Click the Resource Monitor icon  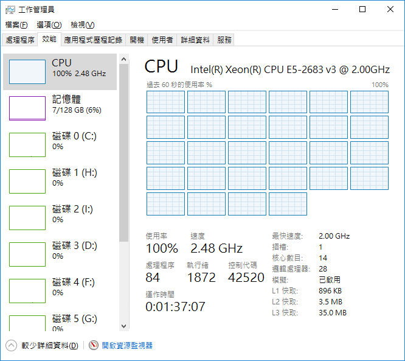coord(94,345)
